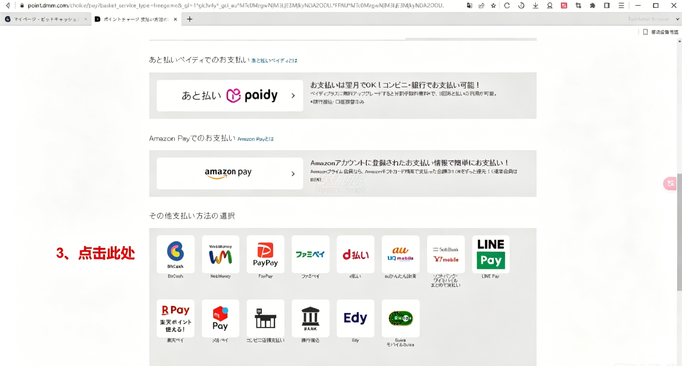
Task: Pick the Mobile Suica payment icon
Action: (x=401, y=318)
